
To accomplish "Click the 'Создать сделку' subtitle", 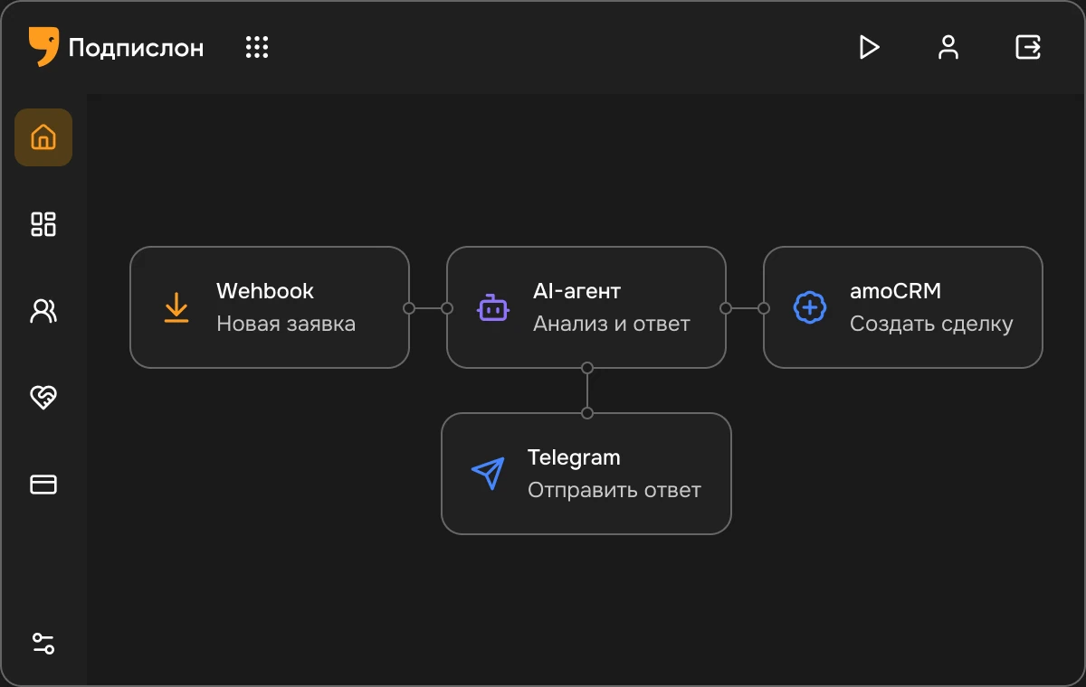I will coord(931,324).
